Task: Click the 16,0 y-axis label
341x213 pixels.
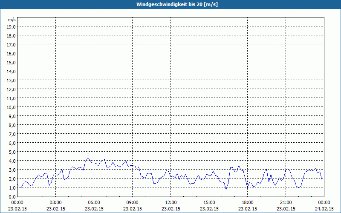Action: coord(12,54)
